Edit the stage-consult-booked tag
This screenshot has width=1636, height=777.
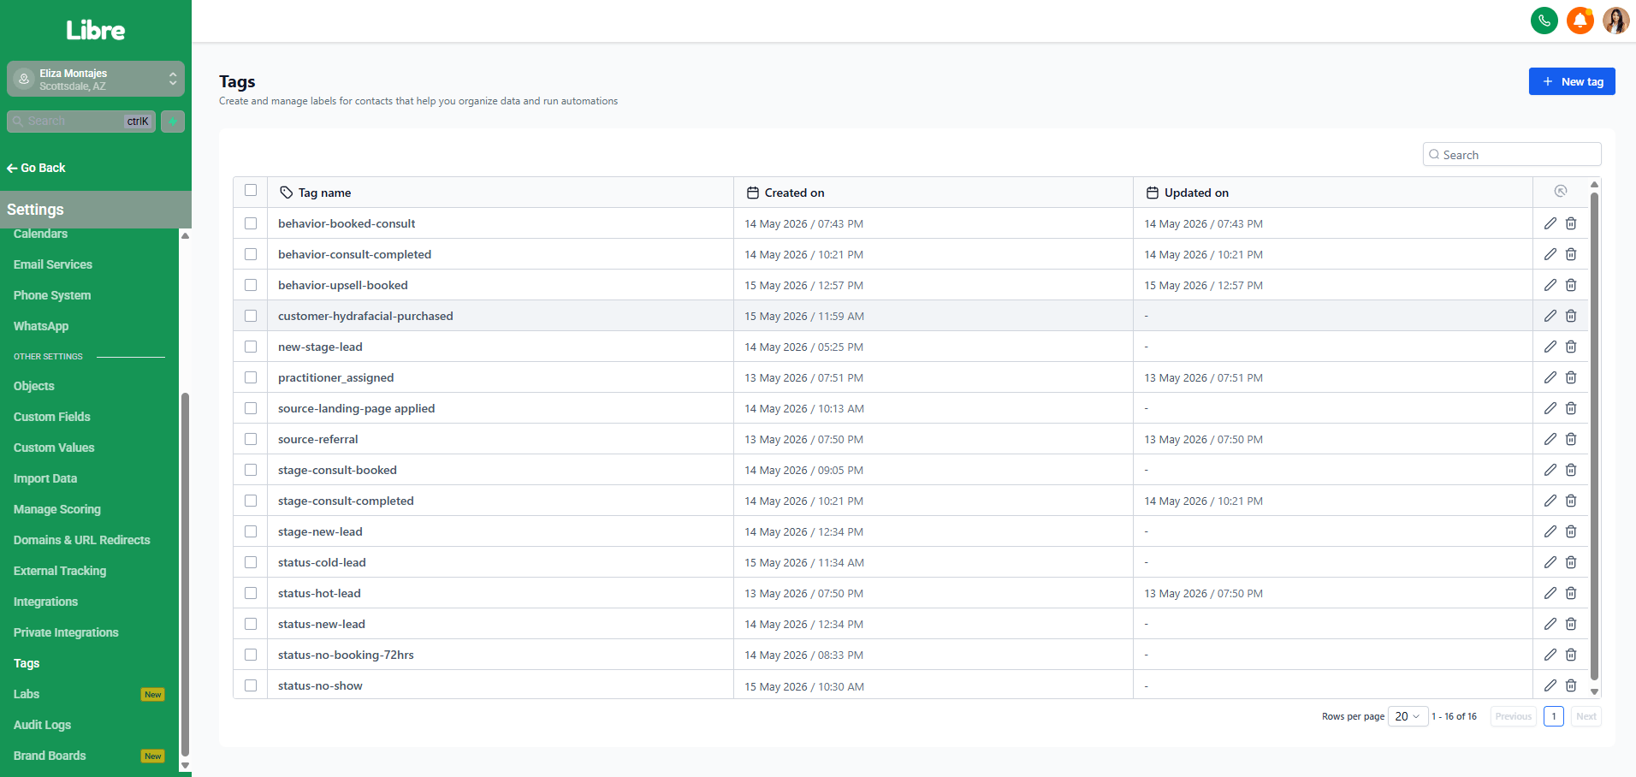[1550, 470]
